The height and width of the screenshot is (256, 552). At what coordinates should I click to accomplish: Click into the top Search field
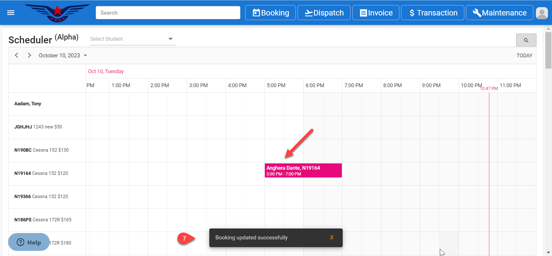point(168,13)
